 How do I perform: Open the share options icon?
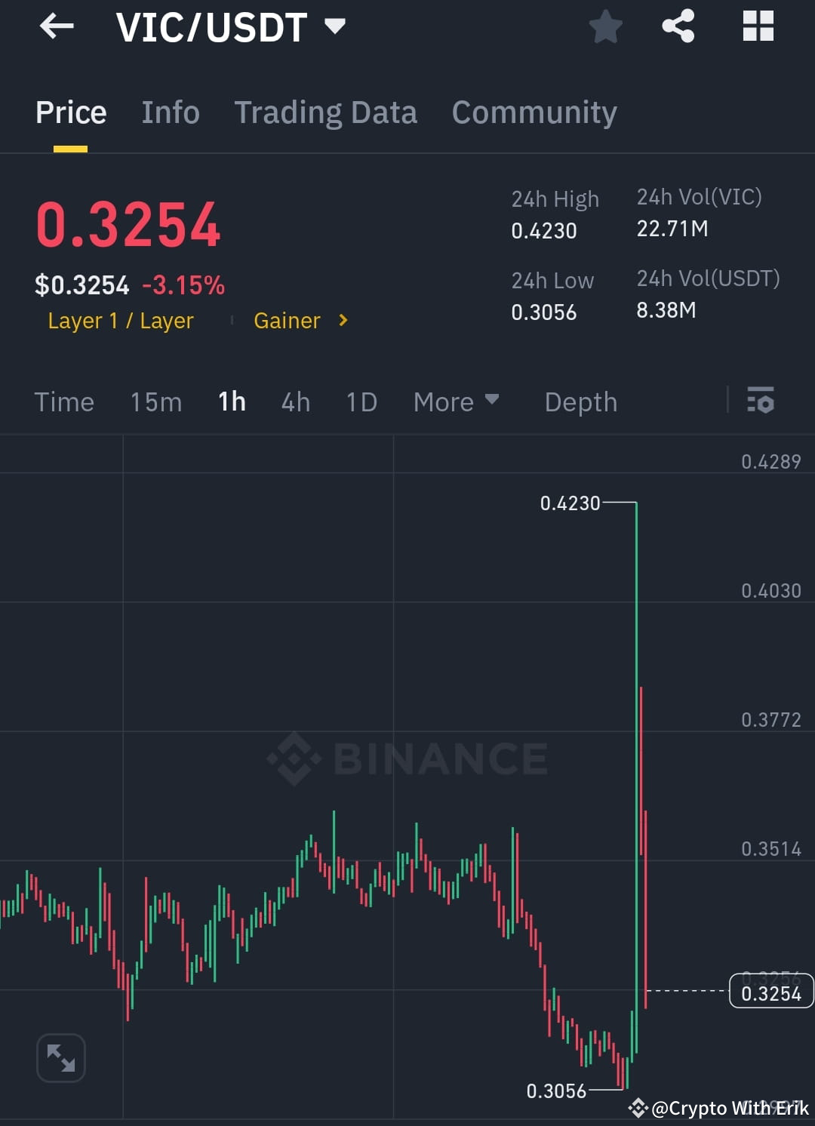(x=678, y=26)
